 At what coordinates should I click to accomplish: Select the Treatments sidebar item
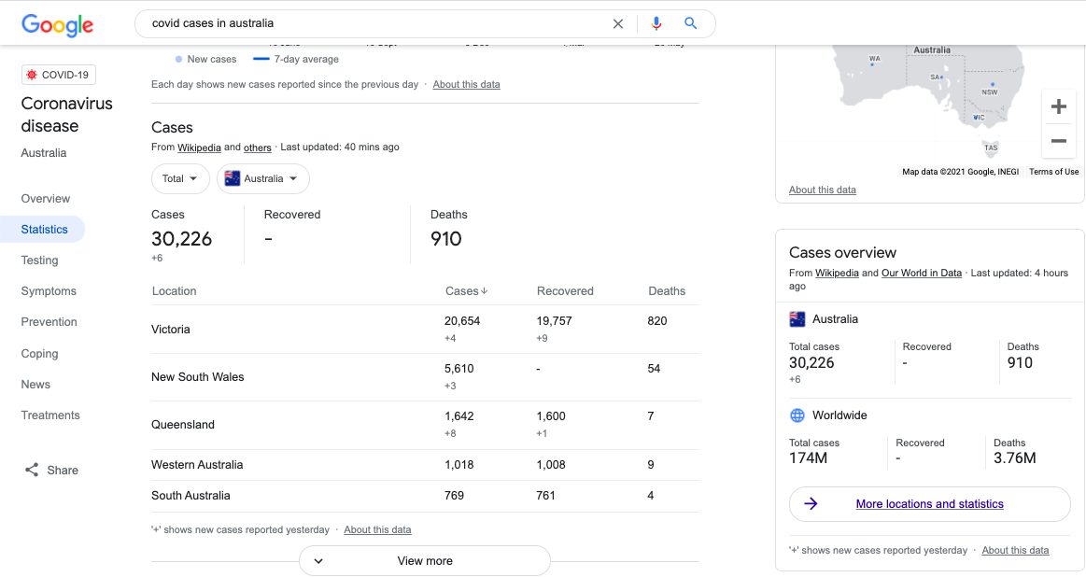click(50, 415)
